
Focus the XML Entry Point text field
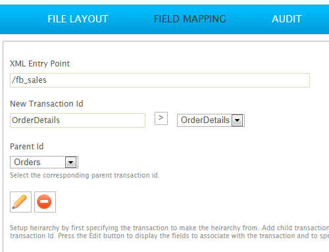(160, 80)
